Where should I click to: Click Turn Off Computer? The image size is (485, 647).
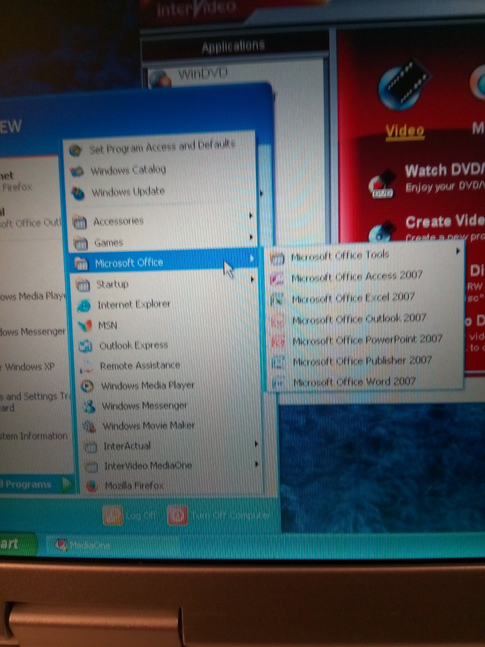click(219, 516)
